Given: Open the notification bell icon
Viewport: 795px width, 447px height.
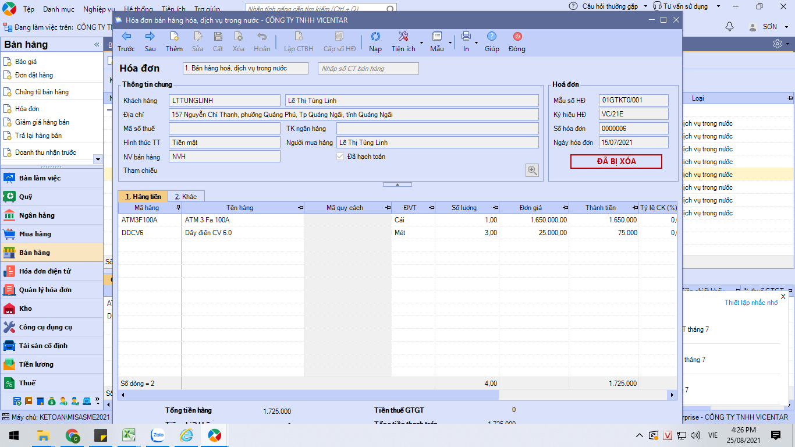Looking at the screenshot, I should [x=729, y=27].
